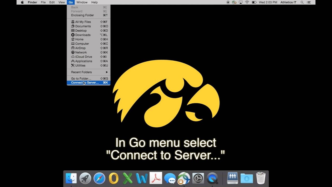Screen dimensions: 332x187
Task: Click the Apple logo menu
Action: (x=22, y=2)
